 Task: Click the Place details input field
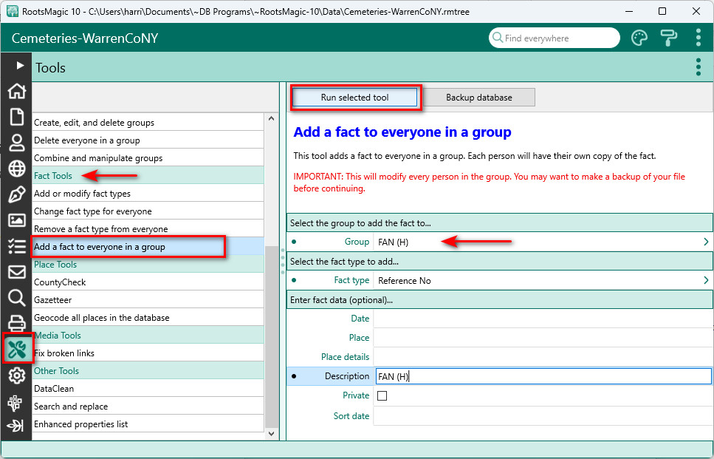click(543, 357)
